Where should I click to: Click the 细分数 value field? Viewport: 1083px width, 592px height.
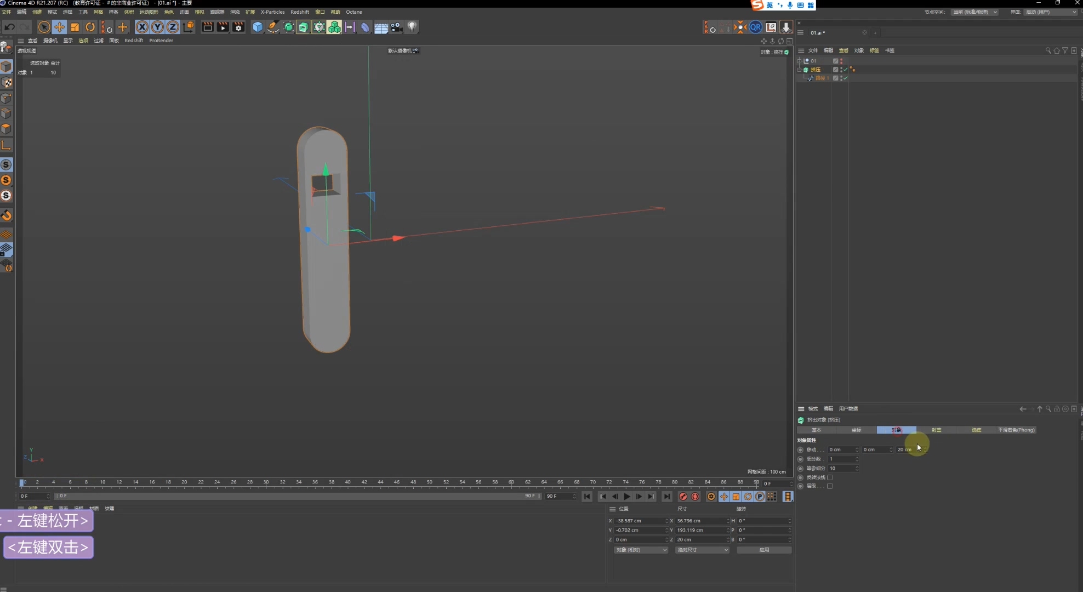[x=841, y=459]
